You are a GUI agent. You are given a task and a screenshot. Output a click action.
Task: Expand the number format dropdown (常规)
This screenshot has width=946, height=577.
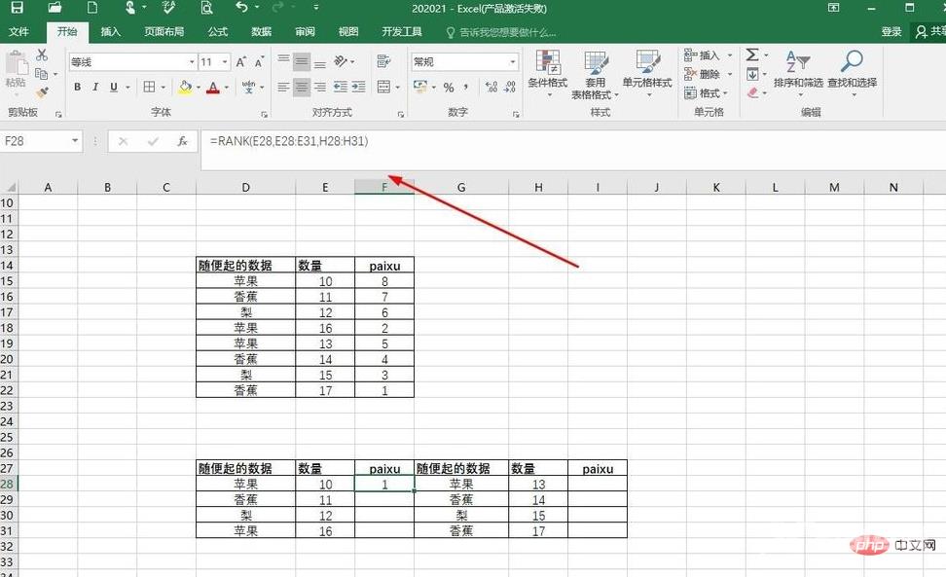click(x=513, y=62)
